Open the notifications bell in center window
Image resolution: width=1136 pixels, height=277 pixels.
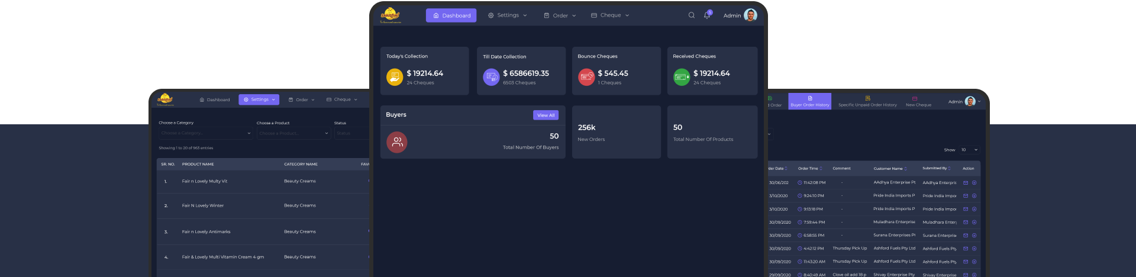tap(707, 15)
